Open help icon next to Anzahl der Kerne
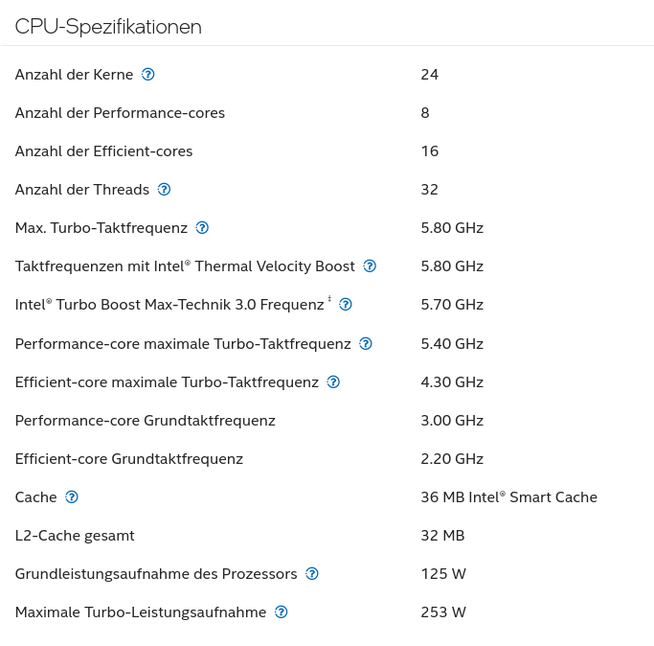Viewport: 654px width, 646px height. click(148, 75)
